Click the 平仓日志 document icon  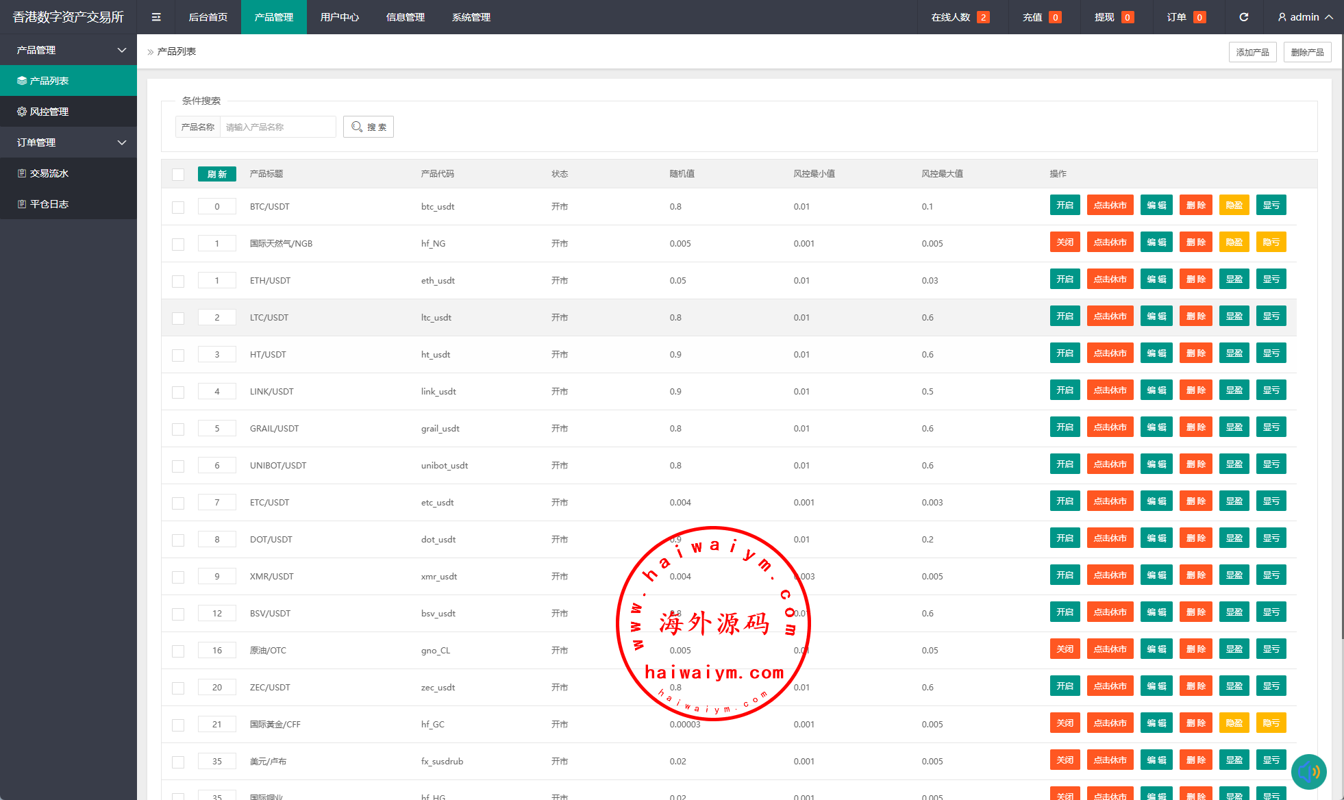coord(22,204)
